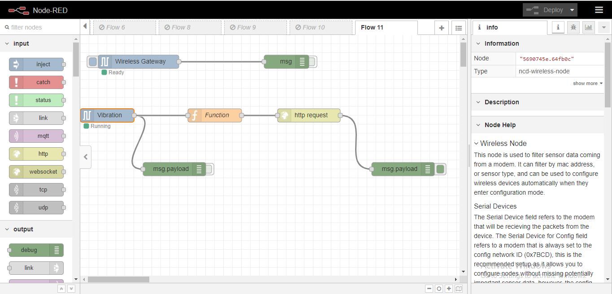Toggle the right msg.payload debug node
Screen dimensions: 612x294
coord(440,169)
